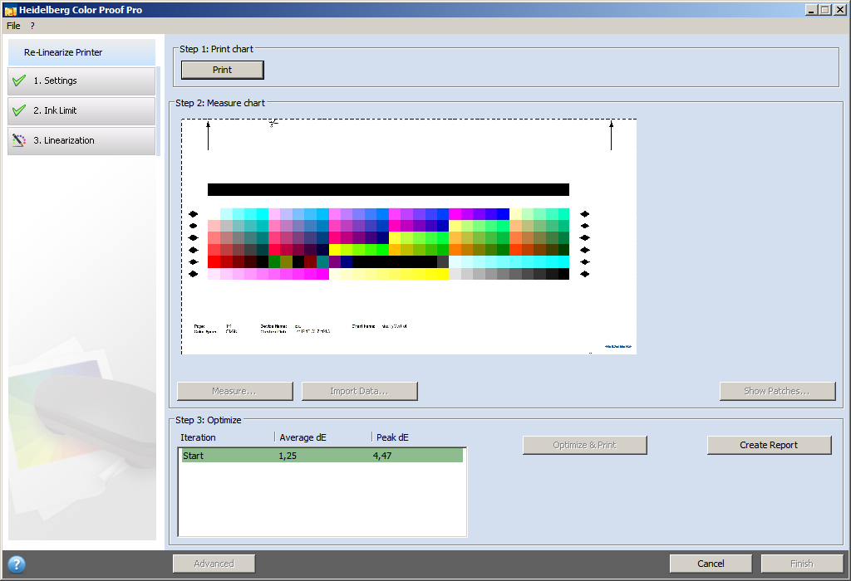Click the green checkmark beside Settings
This screenshot has height=581, width=851.
[x=19, y=81]
